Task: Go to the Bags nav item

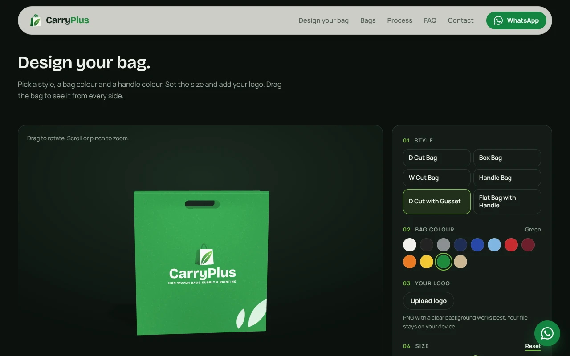Action: [x=368, y=20]
